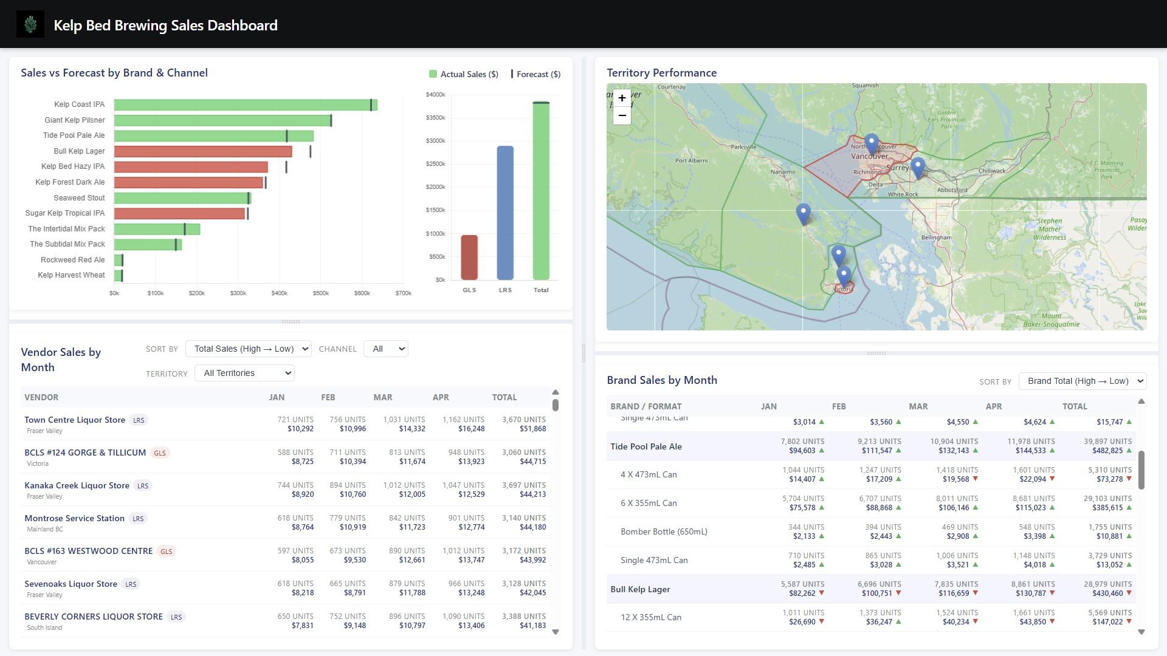The width and height of the screenshot is (1167, 656).
Task: Click the GLS badge on BCLS #124 GORGE & TILLICUM
Action: 160,453
